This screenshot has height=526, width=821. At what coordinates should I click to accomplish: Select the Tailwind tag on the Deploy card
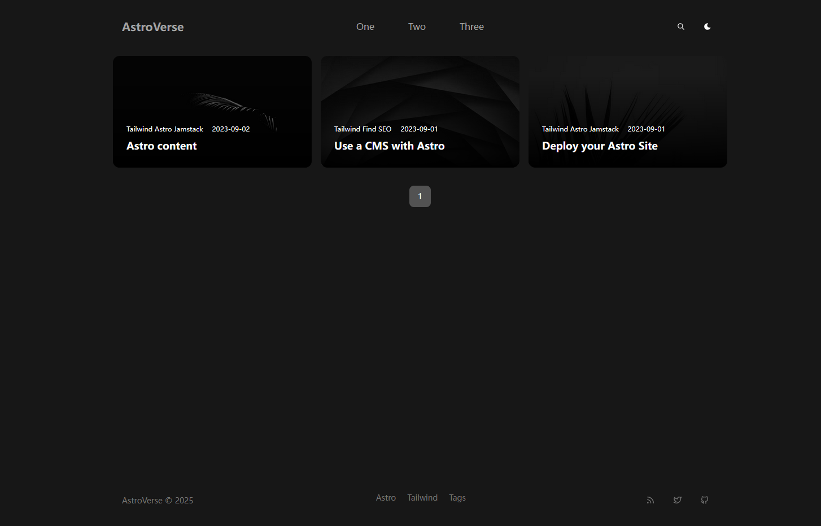point(554,129)
